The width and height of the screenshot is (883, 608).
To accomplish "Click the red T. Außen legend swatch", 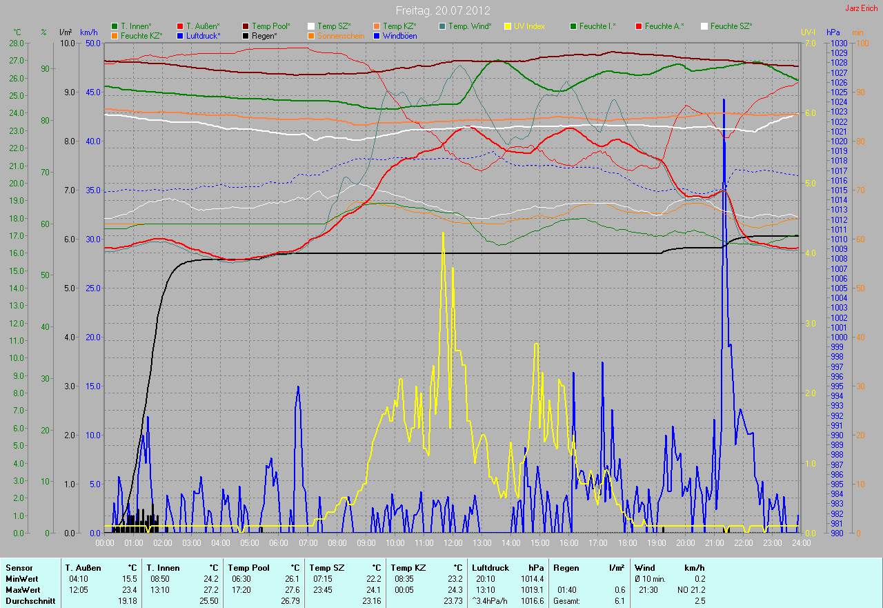I will point(180,26).
